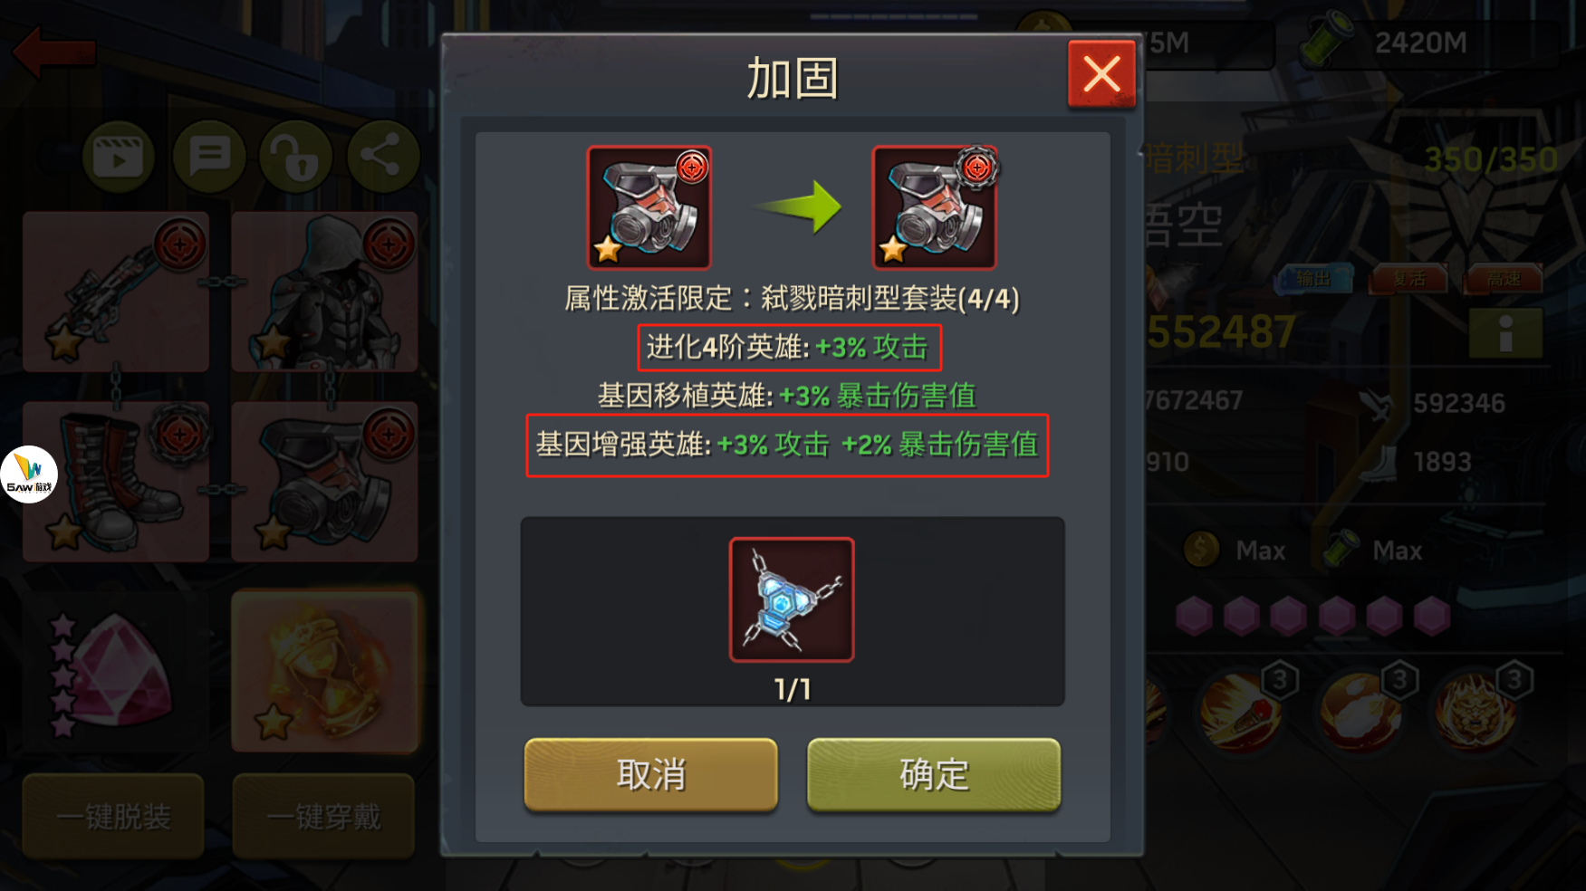Click the 一键脱装 unequip-all button
This screenshot has height=891, width=1586.
point(113,816)
